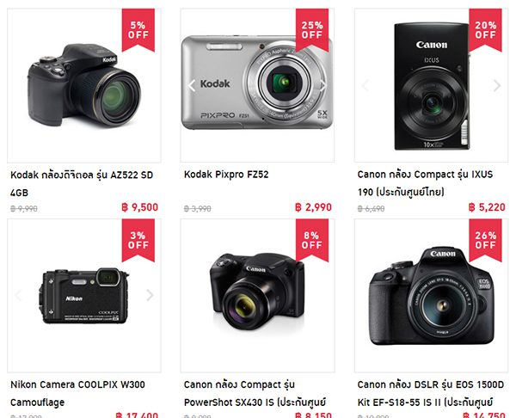
Task: Click the 20% OFF badge on Canon IXUS
Action: coord(485,30)
